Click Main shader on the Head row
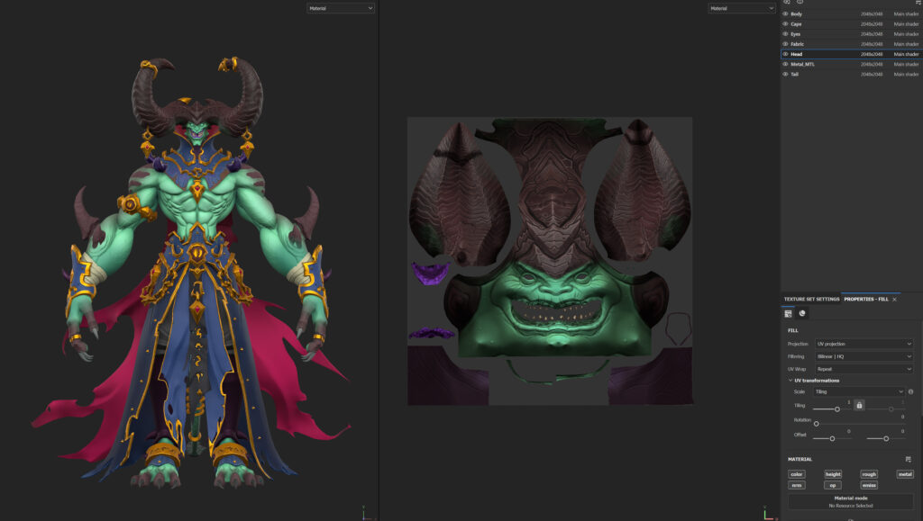The height and width of the screenshot is (521, 923). (906, 54)
